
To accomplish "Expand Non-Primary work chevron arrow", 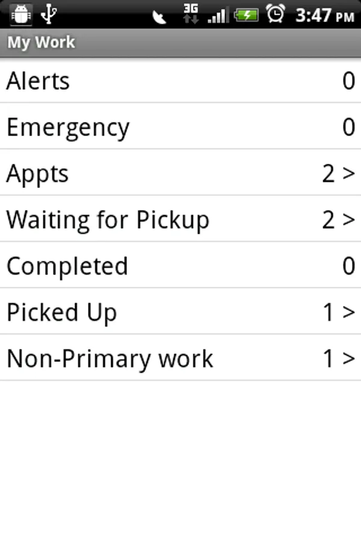I will 349,358.
